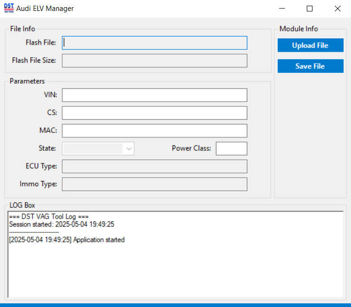Click the Immo Type field
Screen dimensions: 351x307
point(155,184)
